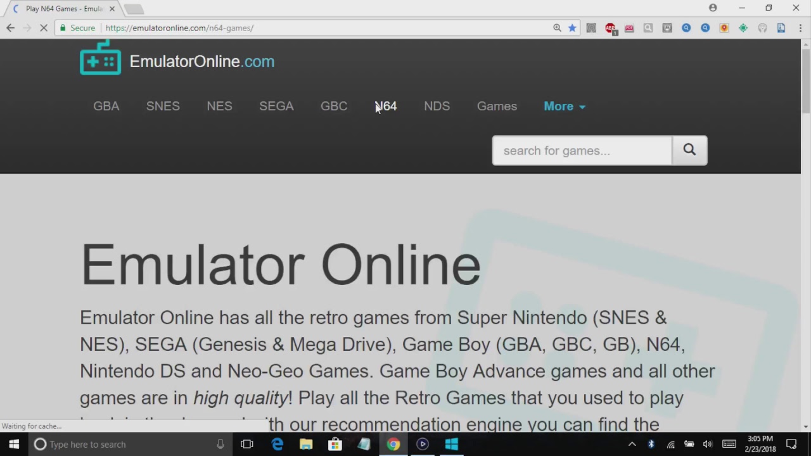Open the EmulatorOnline.com home link
The image size is (811, 456).
(x=201, y=61)
